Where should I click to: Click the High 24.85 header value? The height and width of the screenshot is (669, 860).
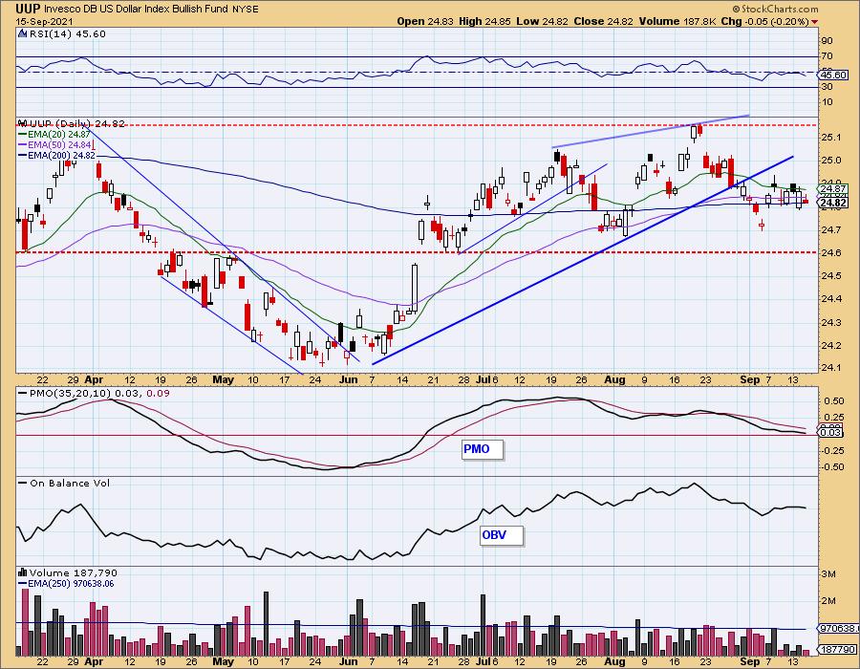[484, 21]
